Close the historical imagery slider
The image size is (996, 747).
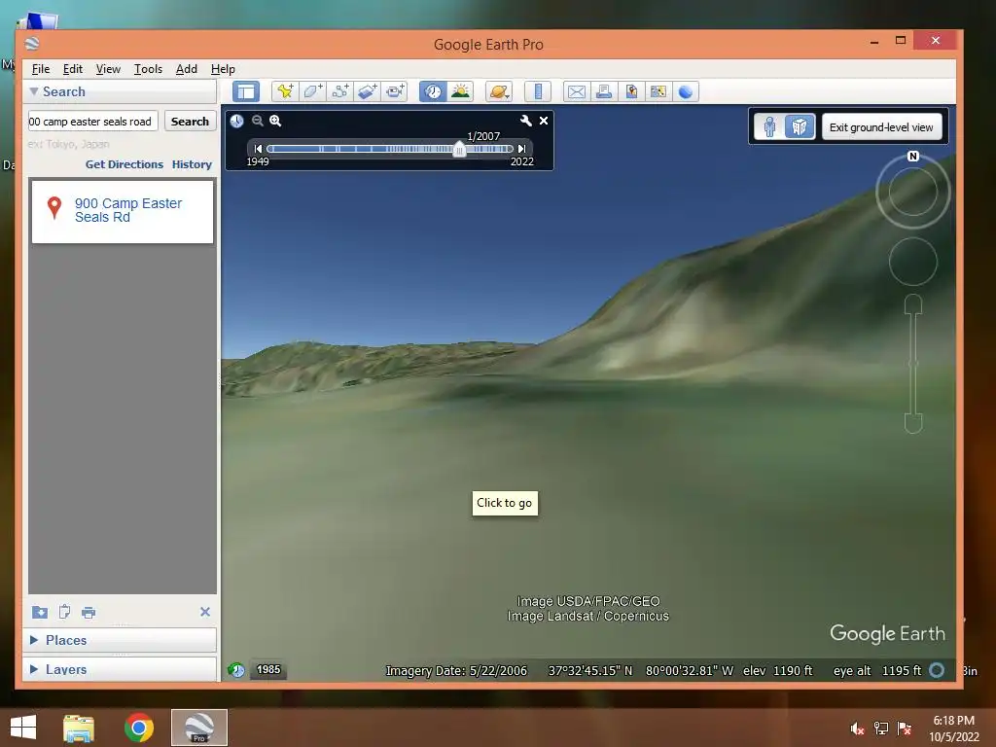pyautogui.click(x=544, y=120)
